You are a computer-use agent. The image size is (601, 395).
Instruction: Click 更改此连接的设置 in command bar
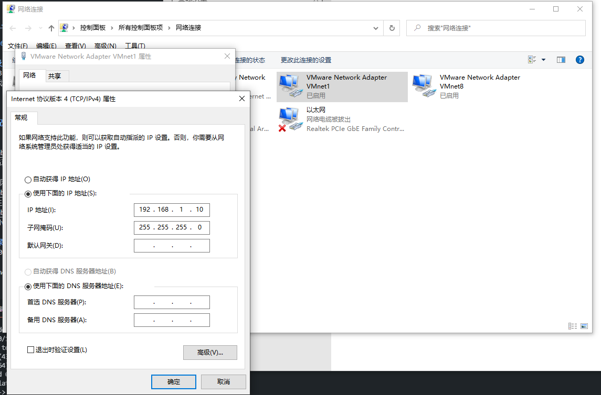pos(306,60)
